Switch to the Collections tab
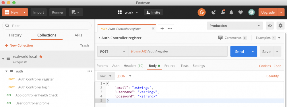 pos(47,35)
